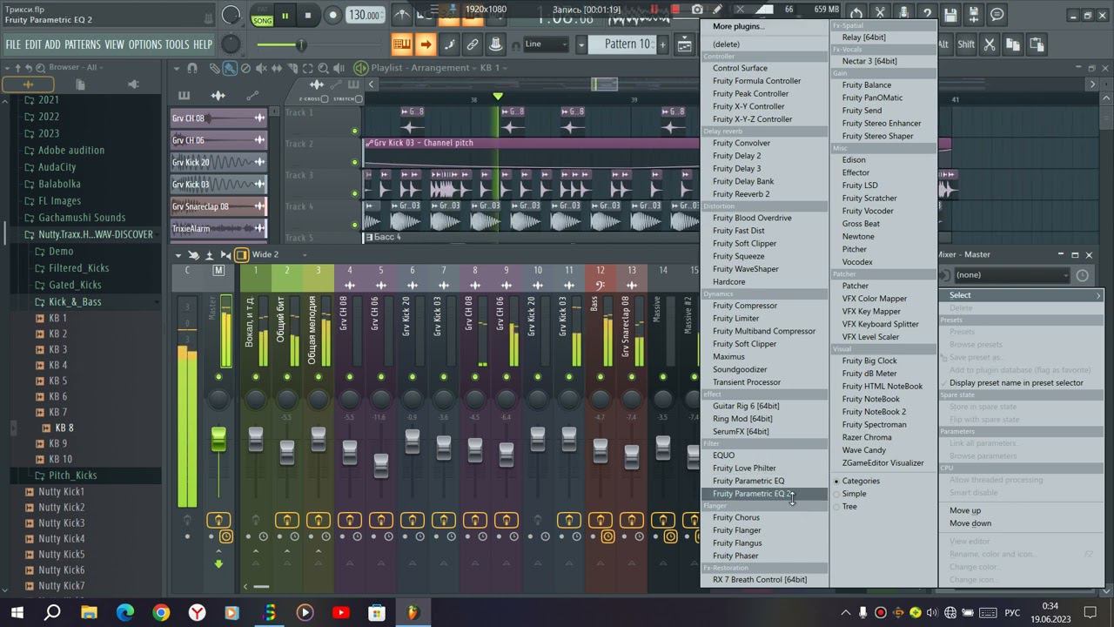Select the zoom magnifier tool in Playlist
1114x627 pixels.
click(323, 68)
